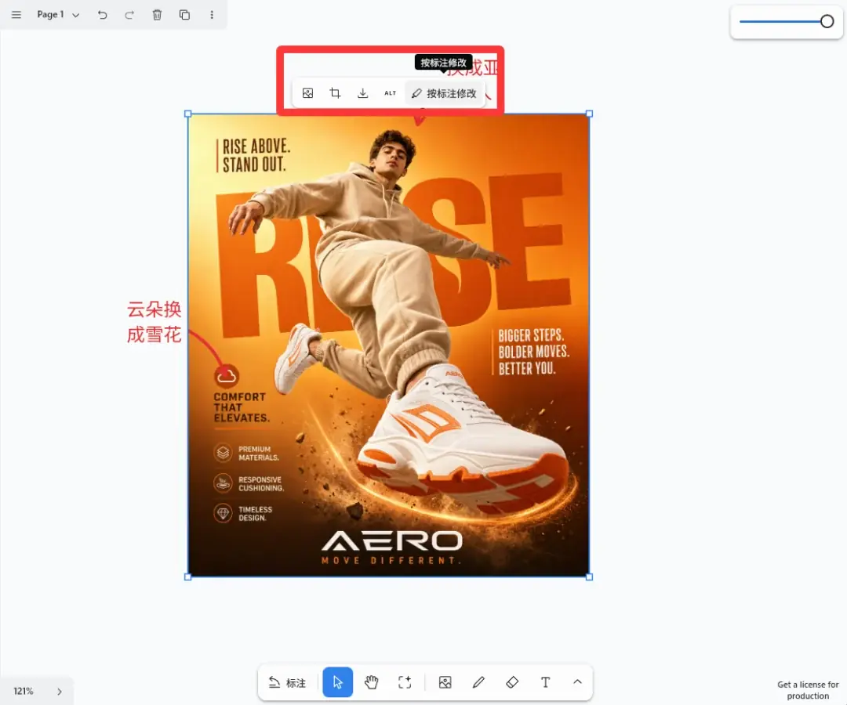The image size is (847, 705).
Task: Select the AI frame selection tool
Action: [x=405, y=682]
